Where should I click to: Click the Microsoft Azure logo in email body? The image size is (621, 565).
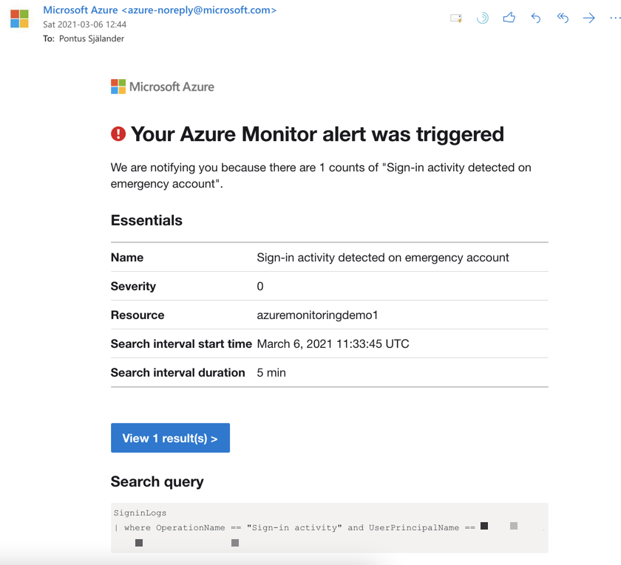[163, 86]
